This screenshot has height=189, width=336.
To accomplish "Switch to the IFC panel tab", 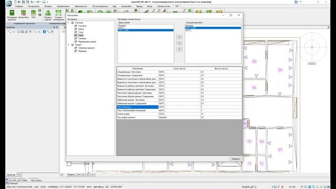I will [x=19, y=175].
